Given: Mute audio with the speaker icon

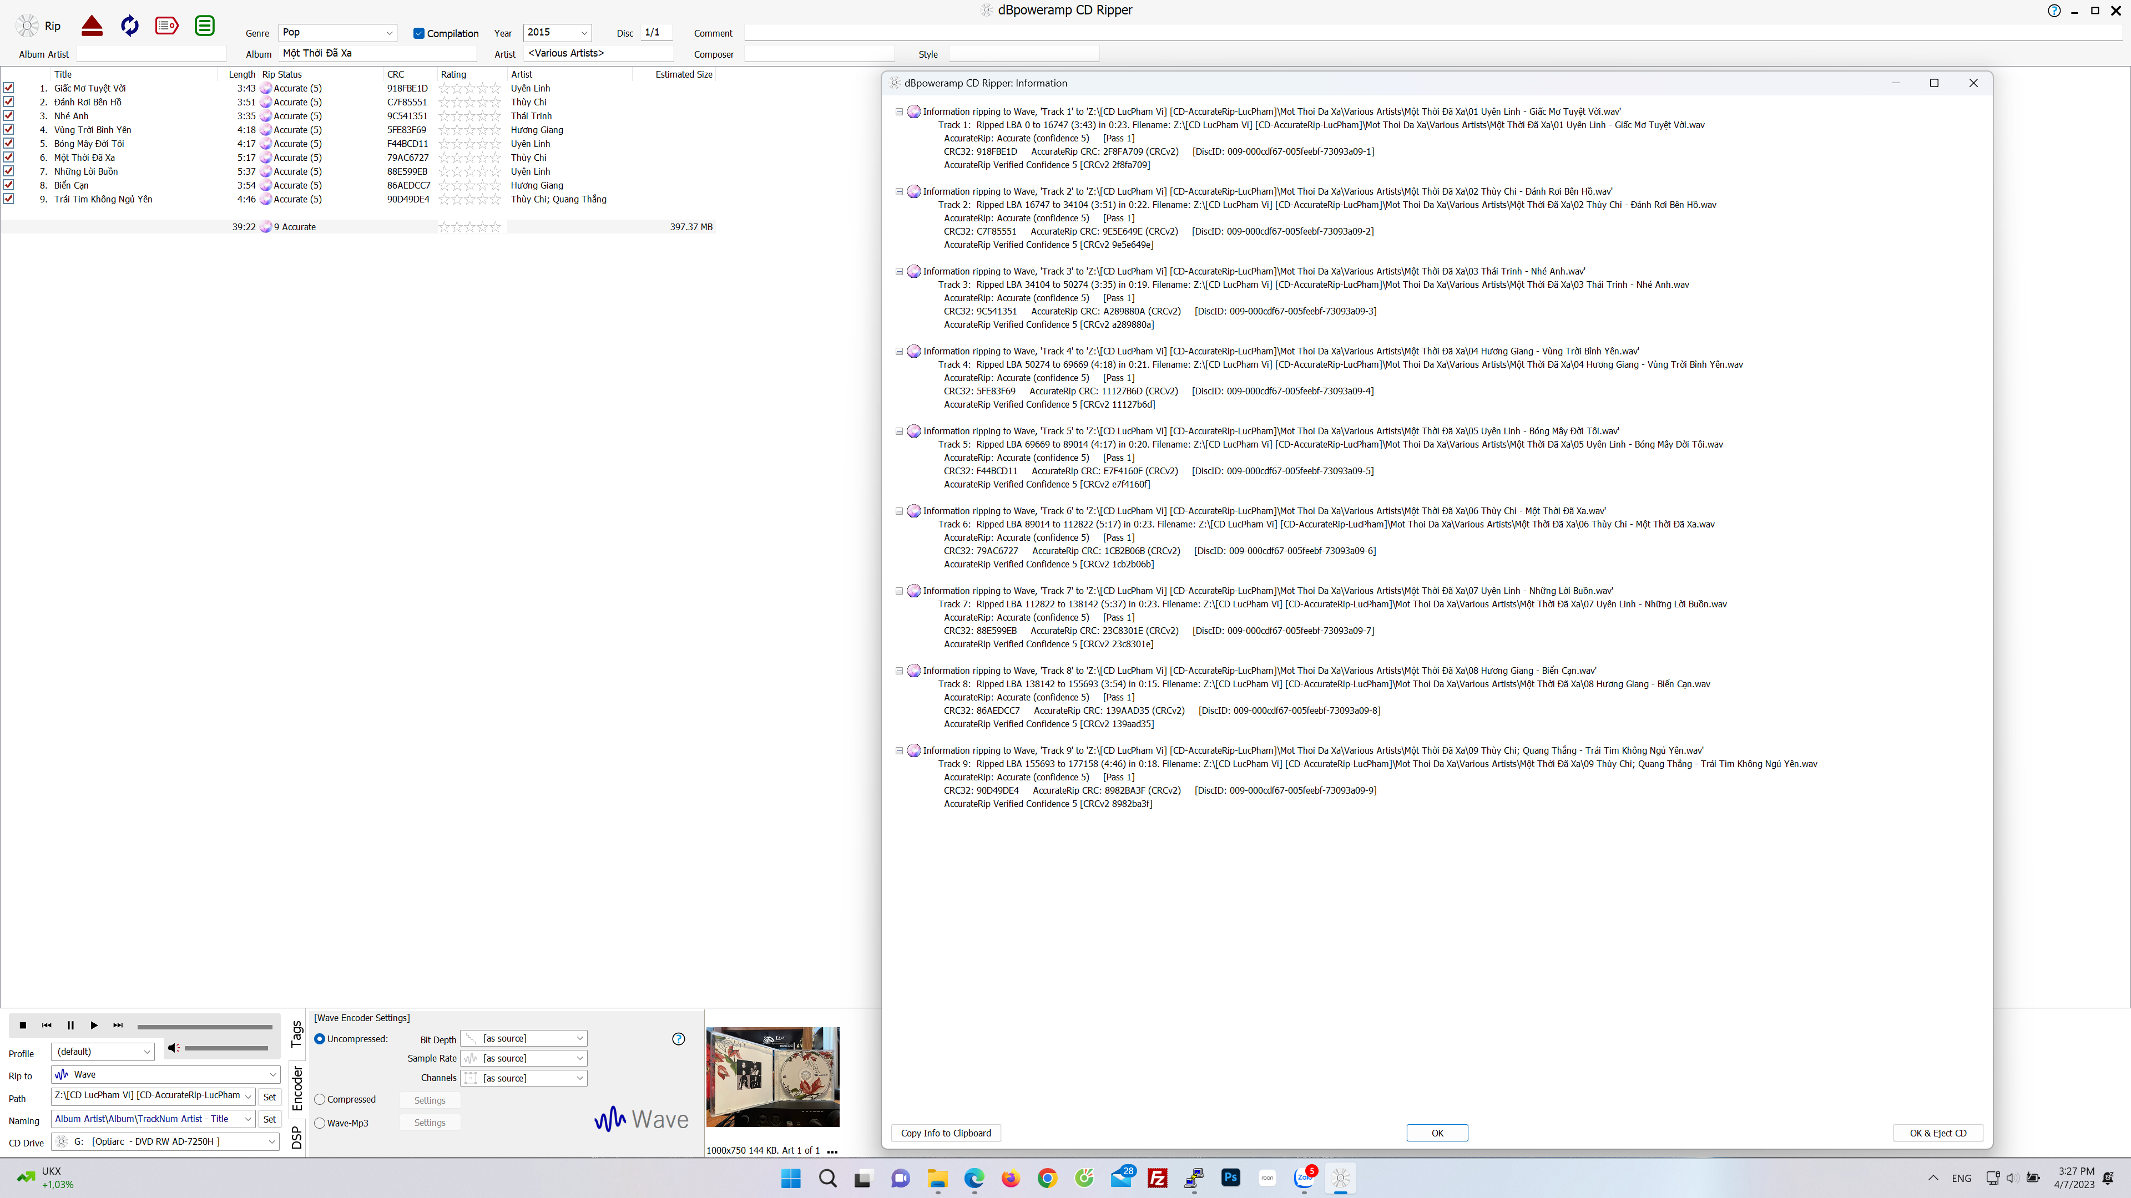Looking at the screenshot, I should pos(173,1048).
